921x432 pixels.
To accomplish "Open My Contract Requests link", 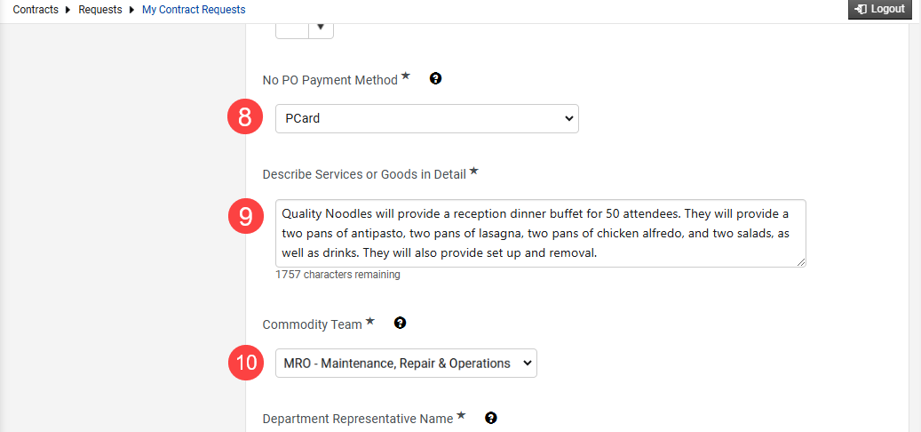I will tap(194, 10).
